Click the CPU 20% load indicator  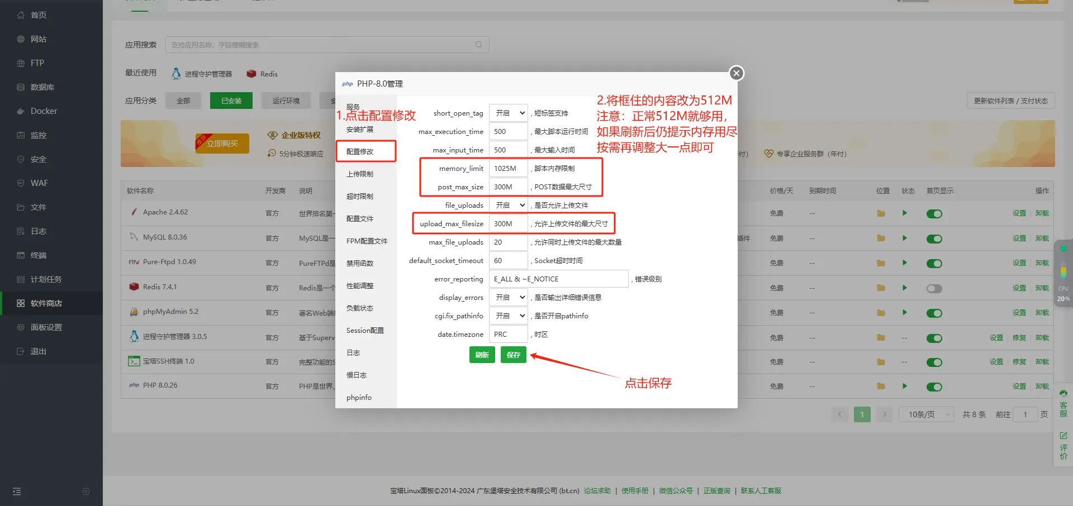click(x=1063, y=294)
